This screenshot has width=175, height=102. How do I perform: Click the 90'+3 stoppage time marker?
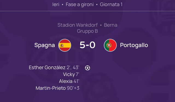73,88
